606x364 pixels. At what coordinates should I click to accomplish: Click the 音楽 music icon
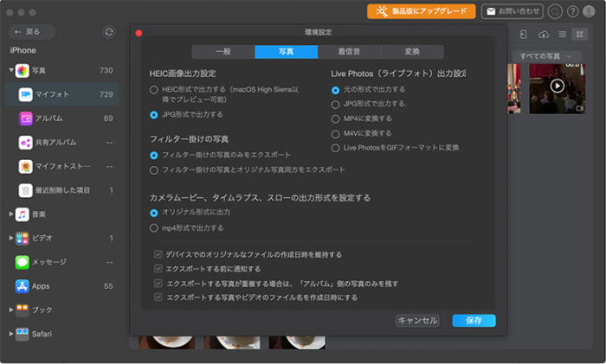[22, 214]
